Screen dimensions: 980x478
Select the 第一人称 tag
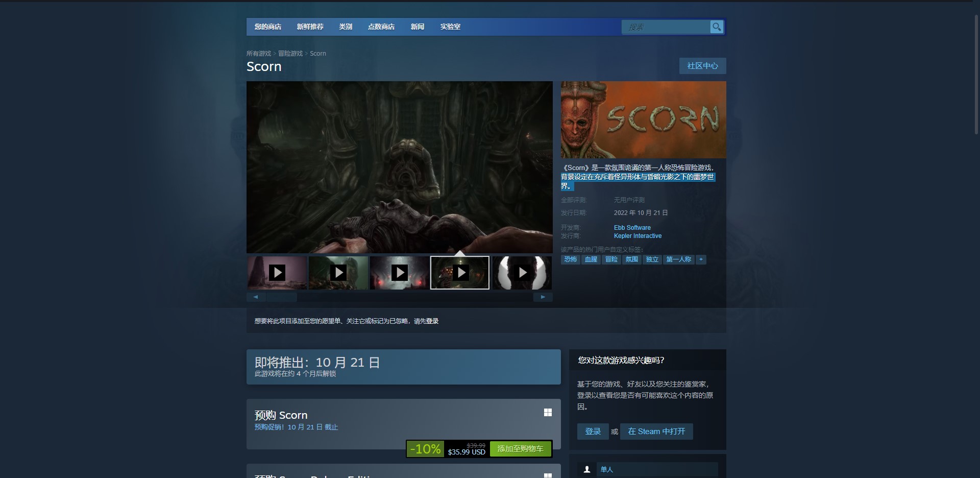(679, 259)
